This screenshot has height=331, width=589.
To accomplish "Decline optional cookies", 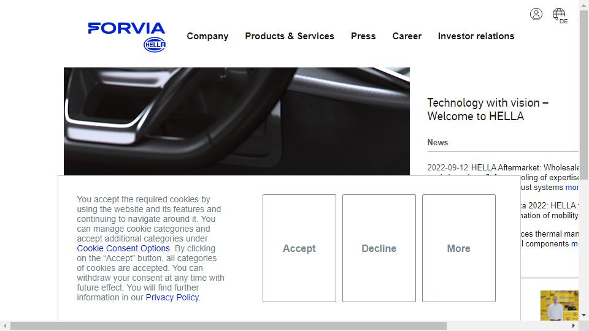I will [x=379, y=248].
